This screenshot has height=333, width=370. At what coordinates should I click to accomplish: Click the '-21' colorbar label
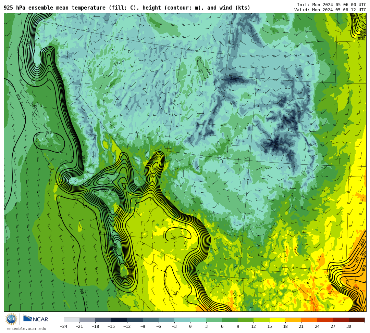pos(79,326)
